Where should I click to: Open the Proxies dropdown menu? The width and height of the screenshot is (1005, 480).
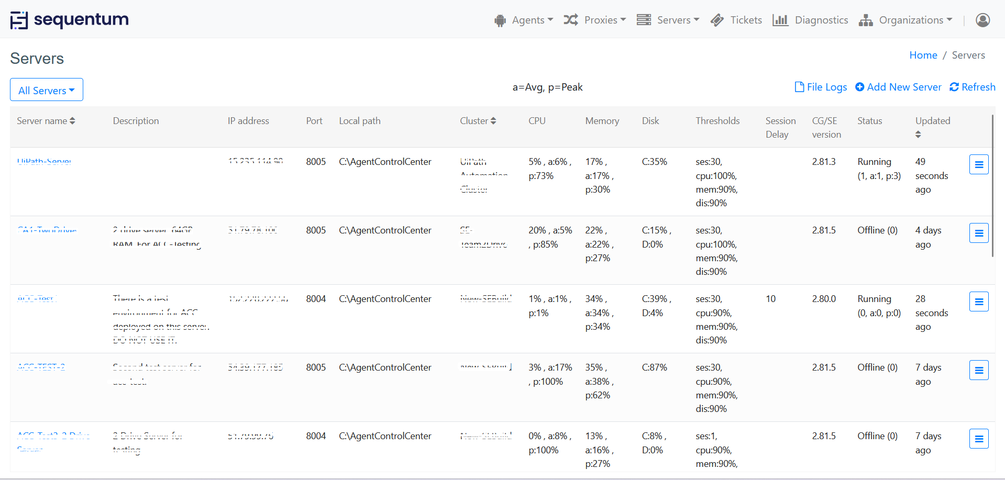click(x=595, y=20)
